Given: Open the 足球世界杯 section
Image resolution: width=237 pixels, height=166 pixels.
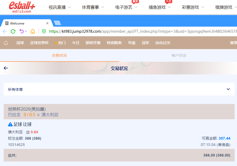Looking at the screenshot, I should click(x=39, y=43).
